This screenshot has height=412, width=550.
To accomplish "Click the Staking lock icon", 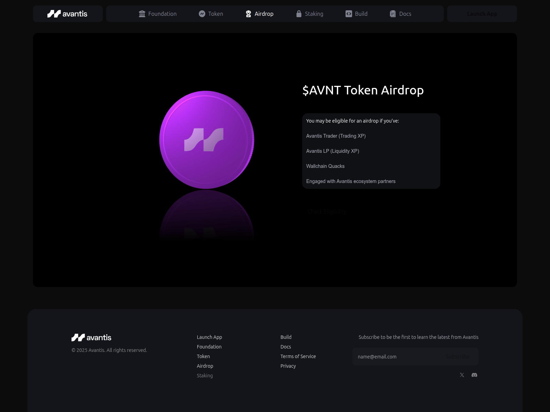I will pyautogui.click(x=299, y=14).
